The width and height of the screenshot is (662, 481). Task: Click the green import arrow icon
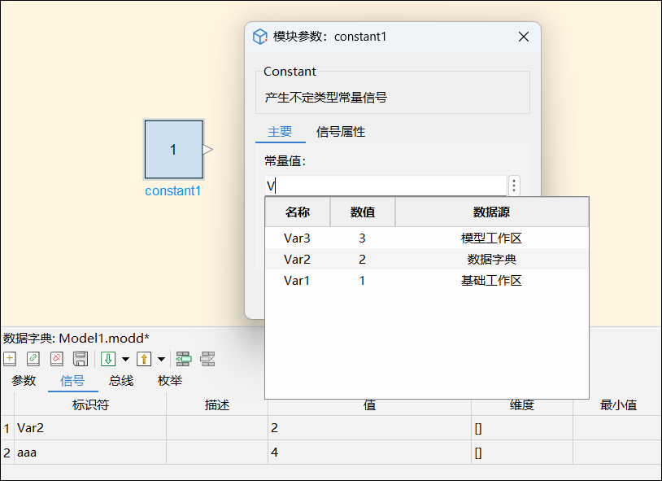pyautogui.click(x=108, y=359)
